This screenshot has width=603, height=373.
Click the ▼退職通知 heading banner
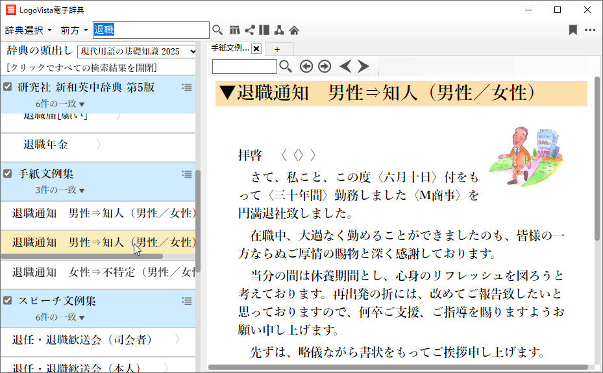point(401,93)
